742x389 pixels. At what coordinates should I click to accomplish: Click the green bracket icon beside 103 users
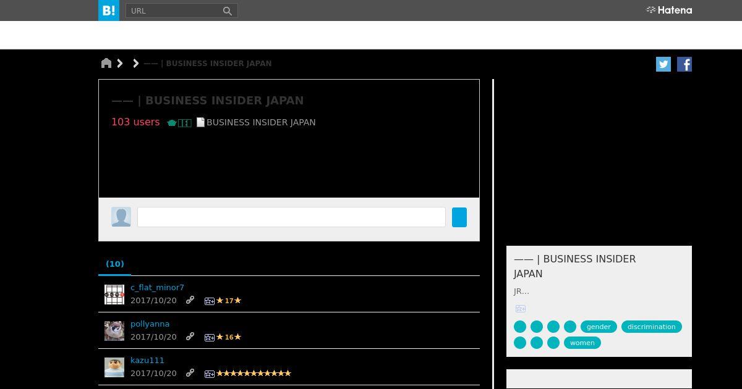(185, 123)
